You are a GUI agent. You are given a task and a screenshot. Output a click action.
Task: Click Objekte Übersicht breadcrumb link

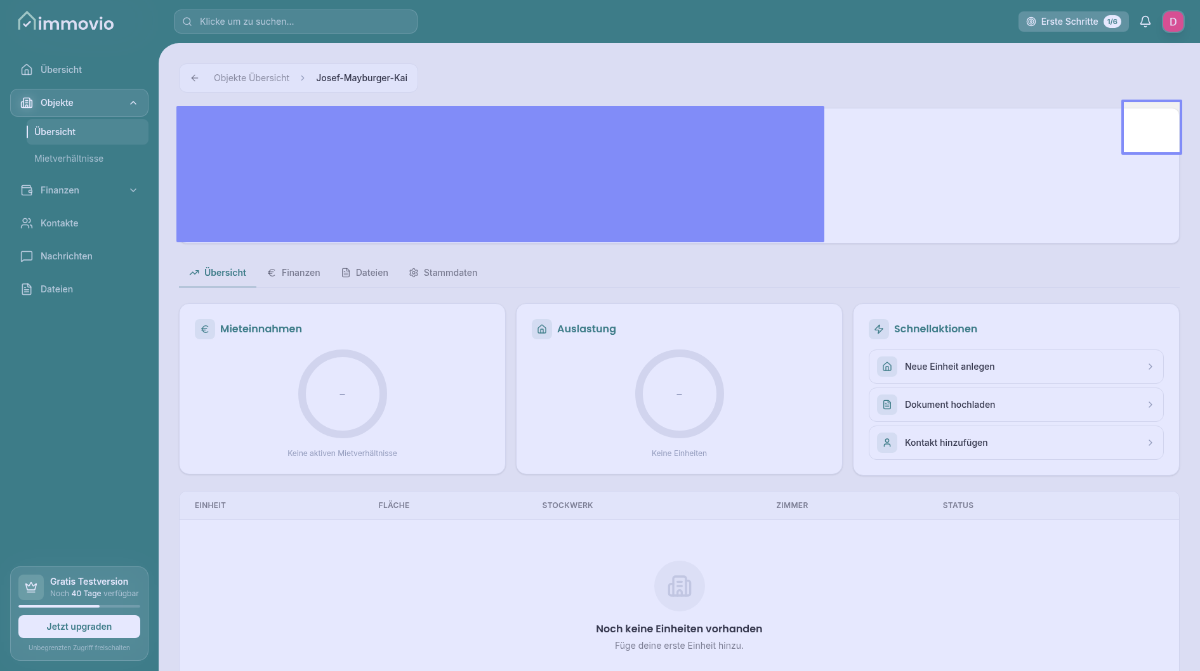(251, 78)
